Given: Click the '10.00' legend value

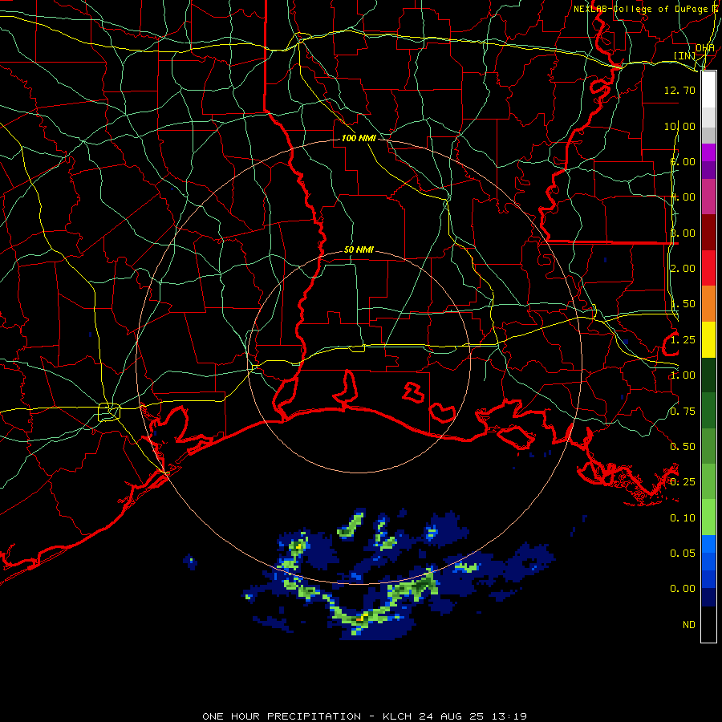Looking at the screenshot, I should point(679,126).
